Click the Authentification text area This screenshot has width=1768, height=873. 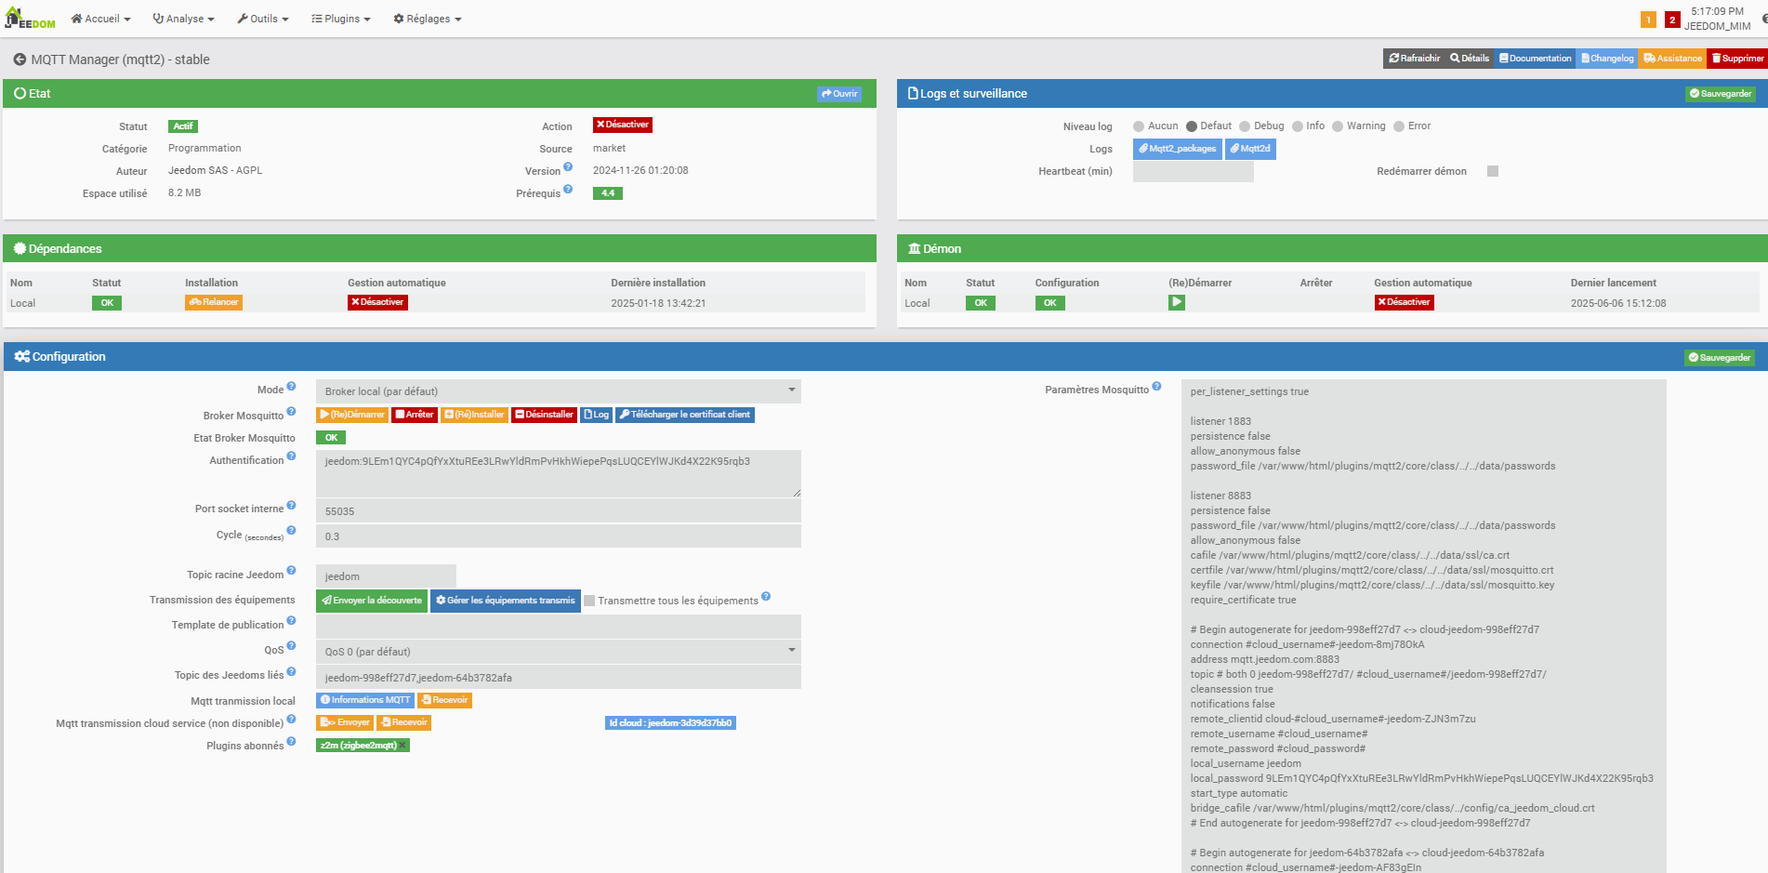pyautogui.click(x=559, y=473)
